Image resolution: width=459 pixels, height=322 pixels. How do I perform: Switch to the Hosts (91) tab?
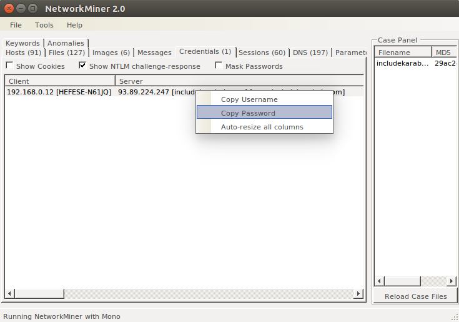tap(24, 53)
